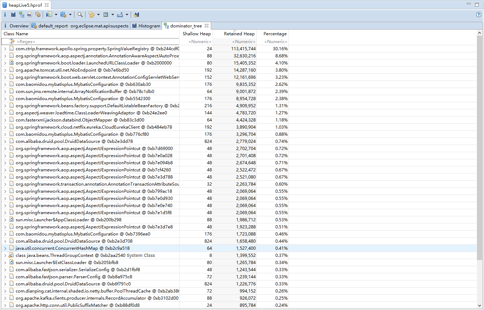
Task: Click the Find Object by Address magnifier
Action: pos(80,15)
